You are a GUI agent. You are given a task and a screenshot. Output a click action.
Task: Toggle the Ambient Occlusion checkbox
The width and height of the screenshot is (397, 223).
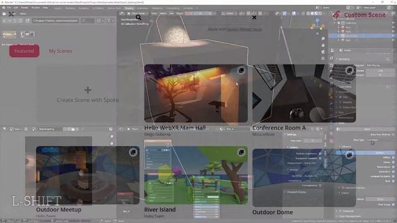click(x=393, y=176)
